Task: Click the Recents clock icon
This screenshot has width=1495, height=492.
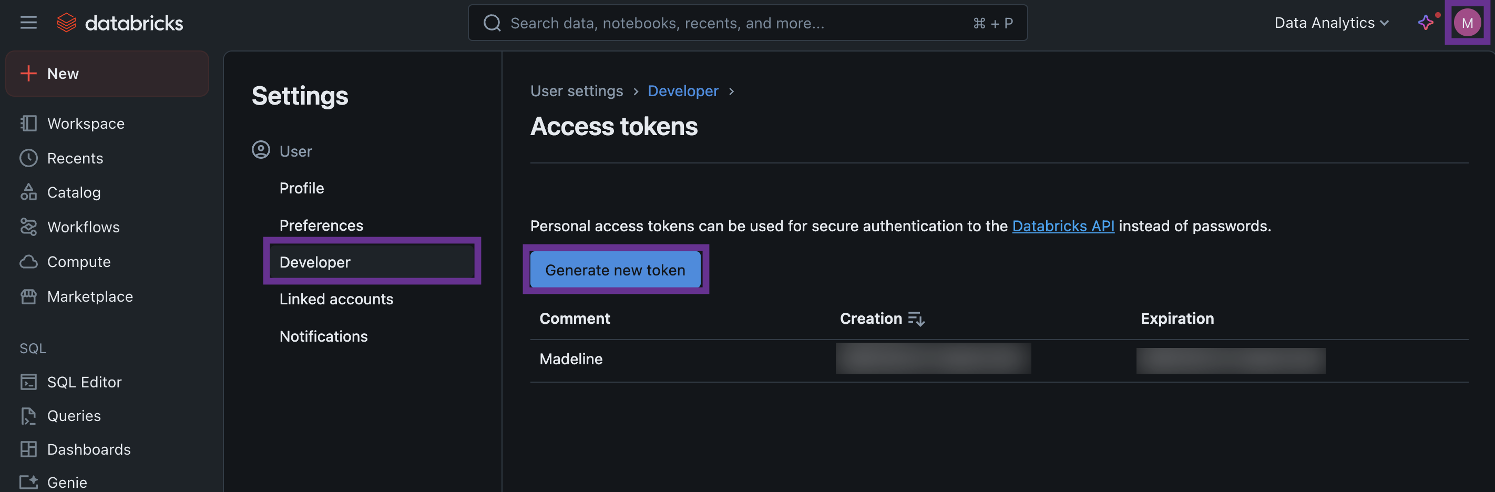Action: tap(28, 158)
